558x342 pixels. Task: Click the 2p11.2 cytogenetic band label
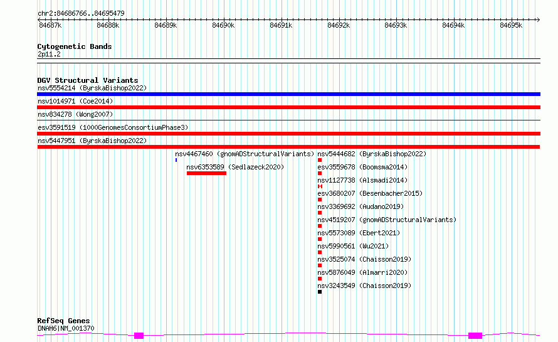(x=49, y=54)
